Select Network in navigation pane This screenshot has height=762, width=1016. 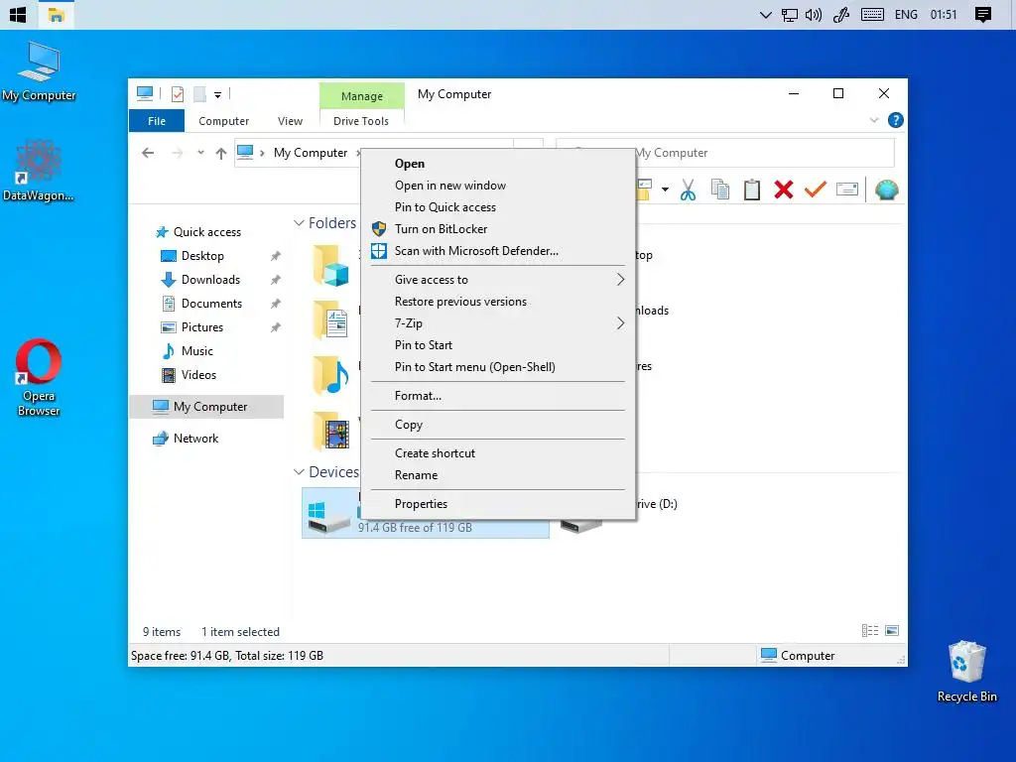(x=195, y=439)
